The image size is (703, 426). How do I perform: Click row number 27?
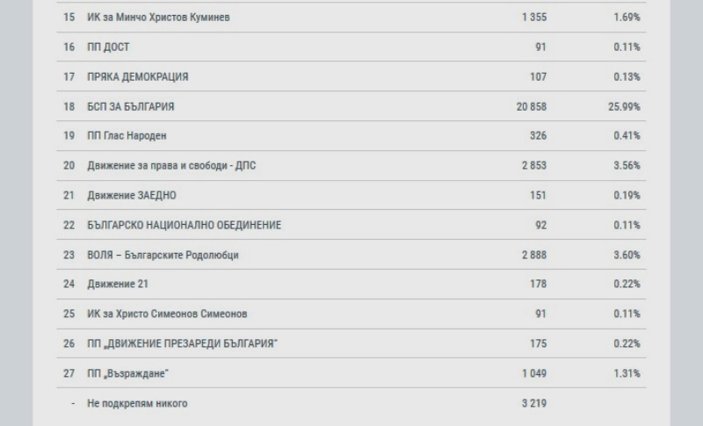[69, 373]
